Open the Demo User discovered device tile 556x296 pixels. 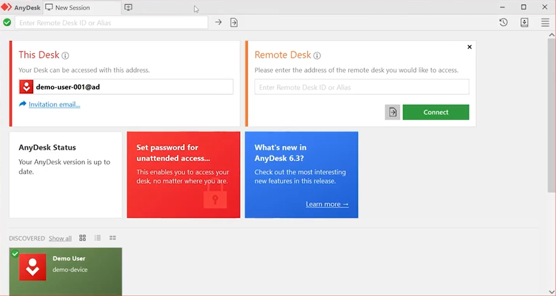coord(66,271)
